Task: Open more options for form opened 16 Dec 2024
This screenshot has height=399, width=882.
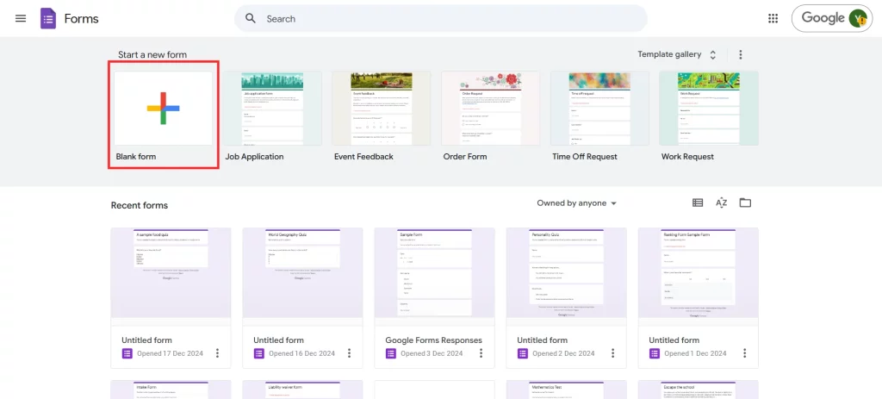Action: [x=349, y=353]
